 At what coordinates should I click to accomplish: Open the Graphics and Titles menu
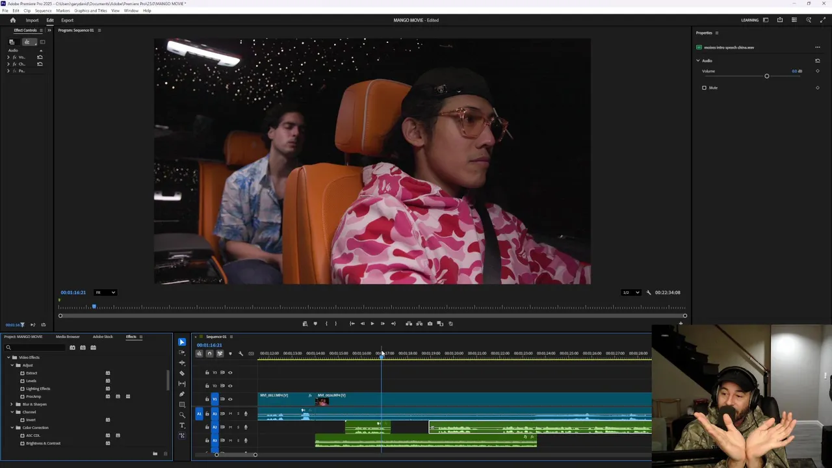(x=90, y=11)
